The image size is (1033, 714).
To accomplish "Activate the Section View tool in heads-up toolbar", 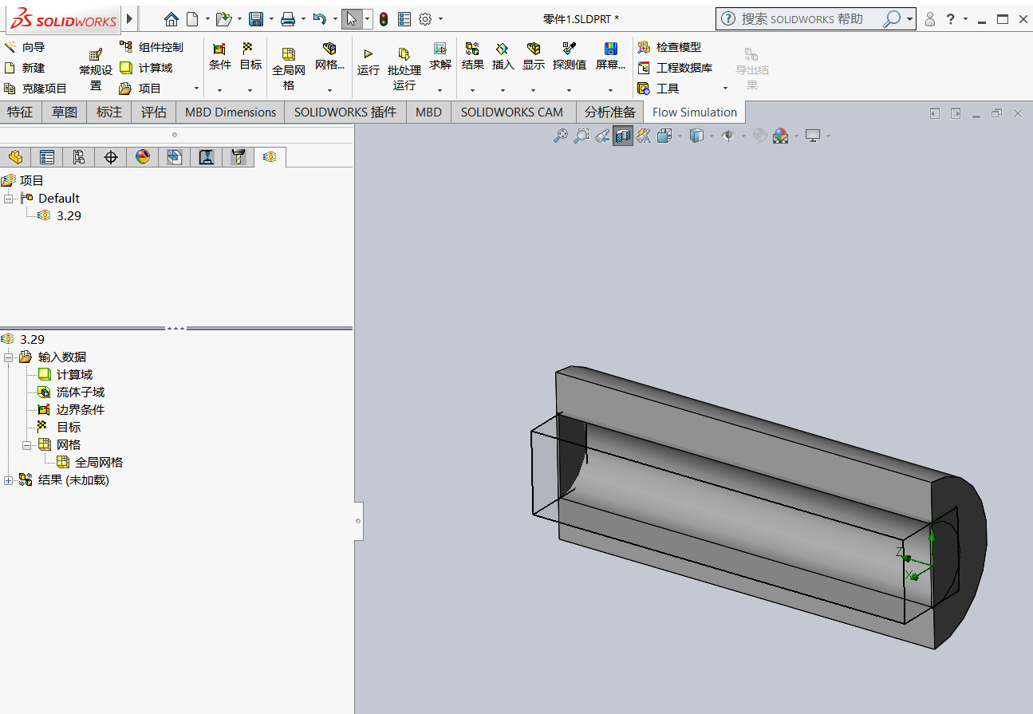I will pyautogui.click(x=623, y=136).
